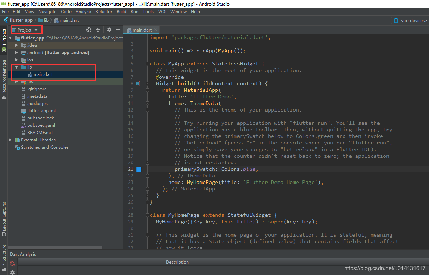Toggle the Resource Manager tool window
This screenshot has width=429, height=275.
pos(4,79)
